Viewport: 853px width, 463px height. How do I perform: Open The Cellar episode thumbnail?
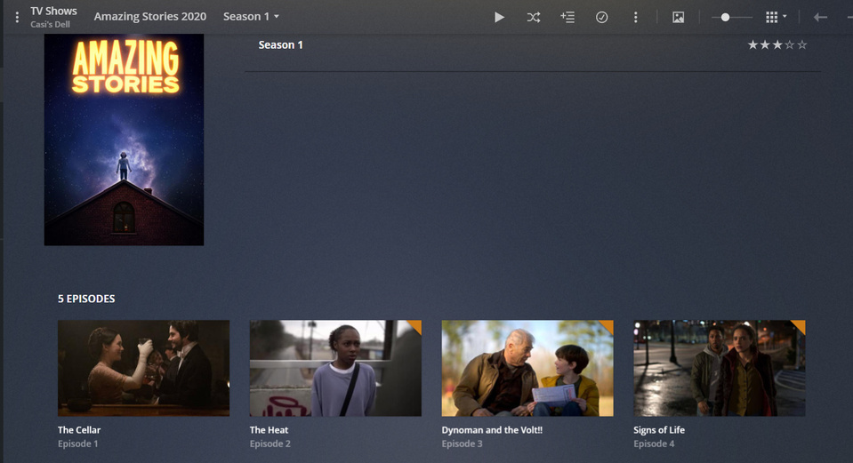(143, 368)
